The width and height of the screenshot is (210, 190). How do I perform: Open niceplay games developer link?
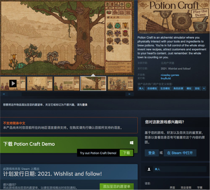[x=170, y=75]
